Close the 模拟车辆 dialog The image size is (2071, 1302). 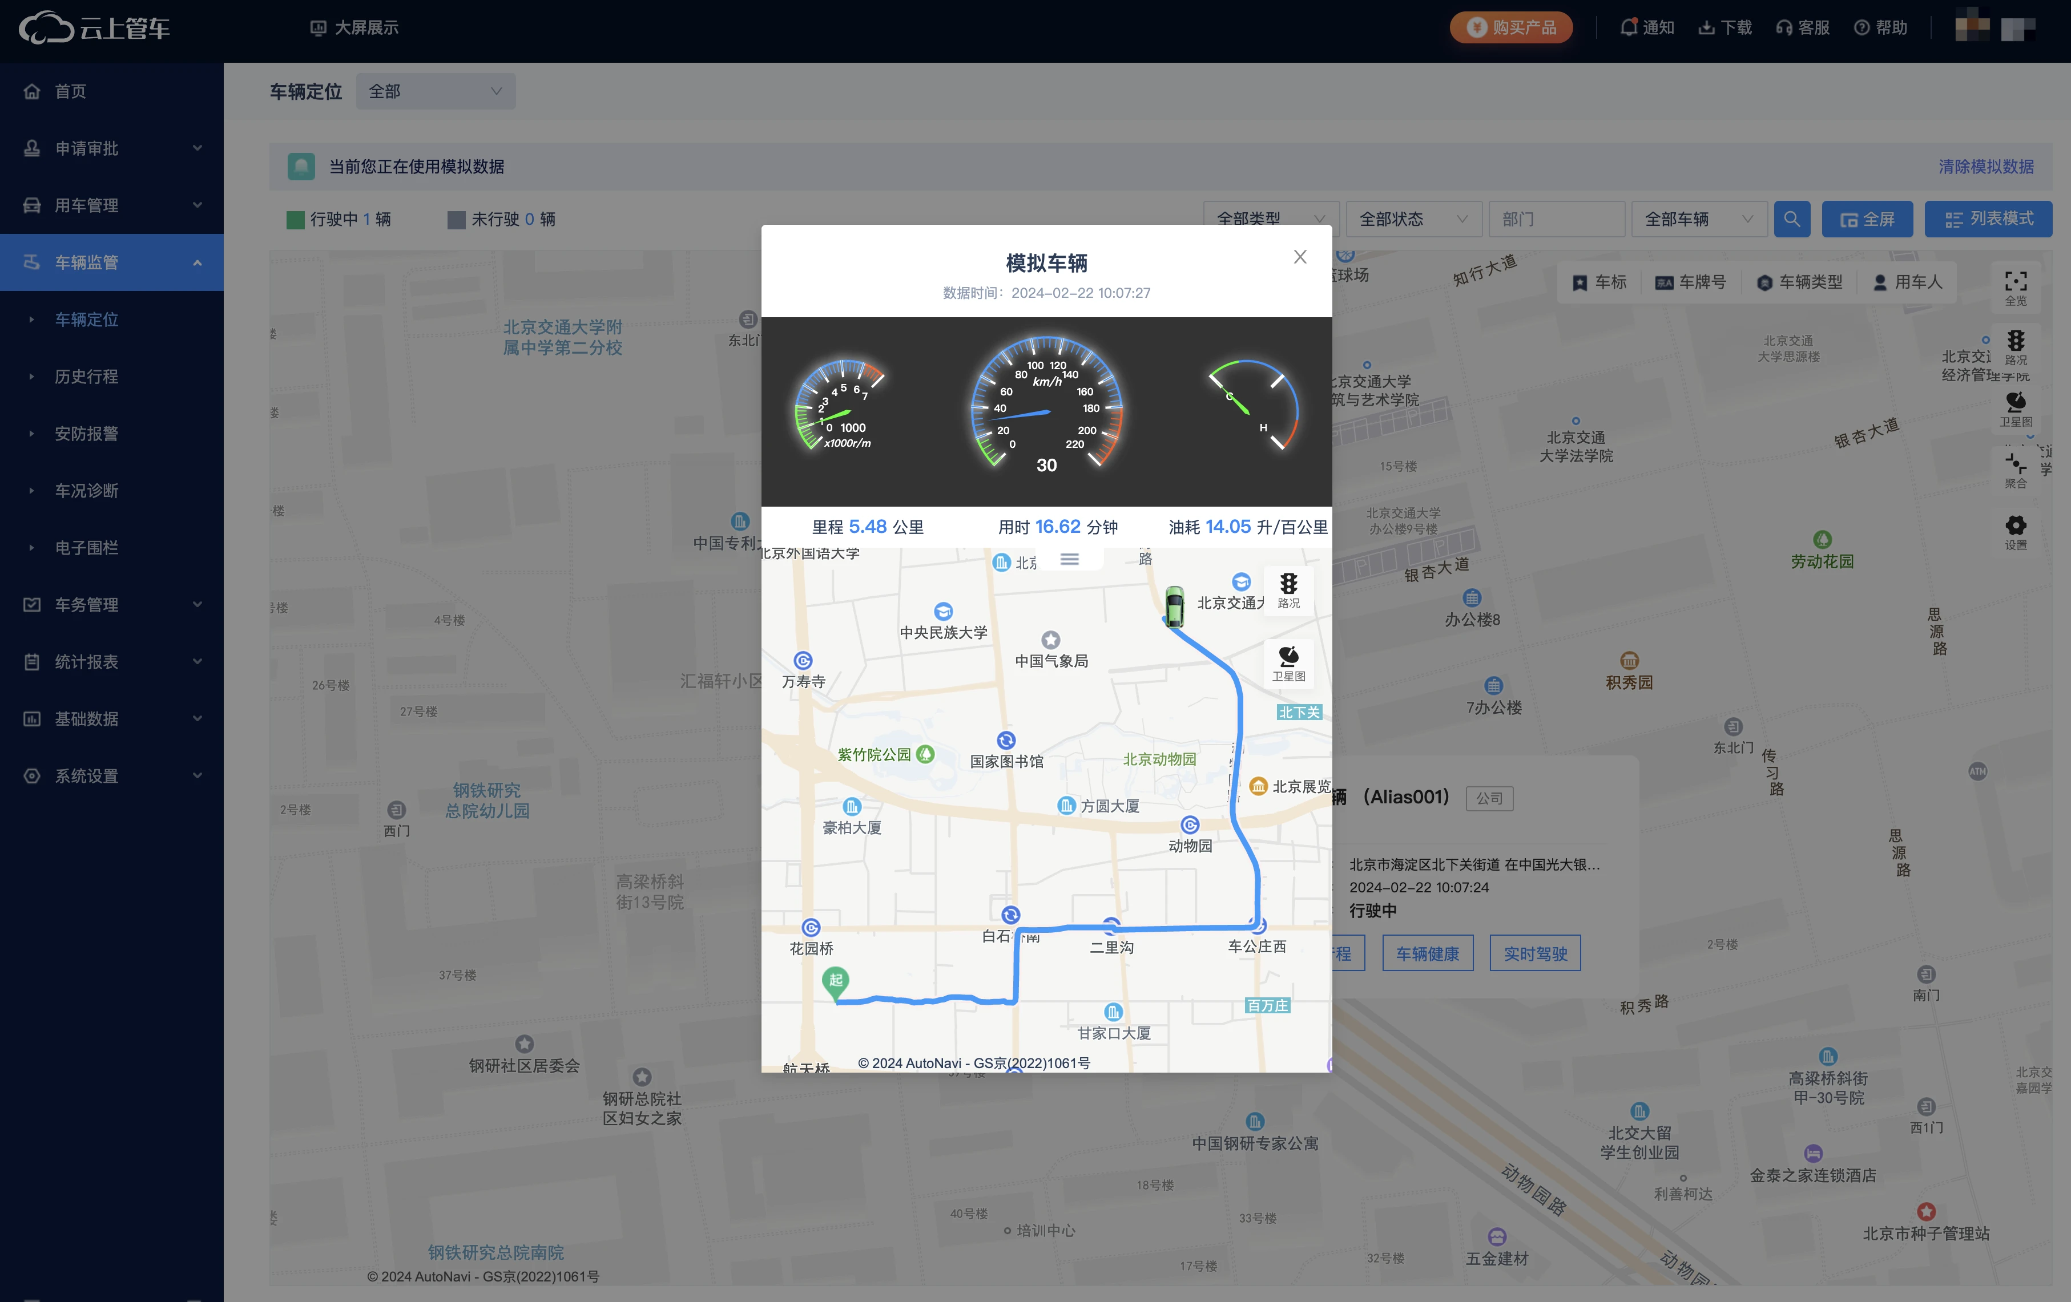tap(1300, 257)
